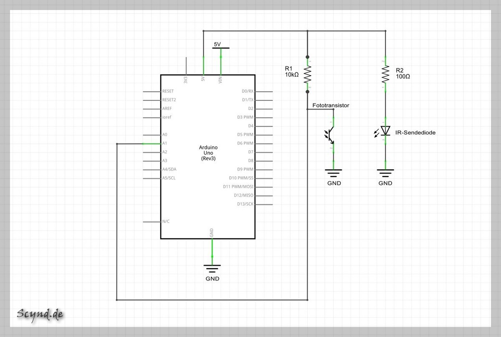Screen dimensions: 501x337
Task: Click the D0/RX pin label
Action: (248, 91)
